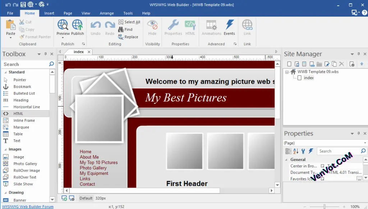Viewport: 368px width, 209px height.
Task: Click the Copy icon in ribbon
Action: pyautogui.click(x=22, y=29)
